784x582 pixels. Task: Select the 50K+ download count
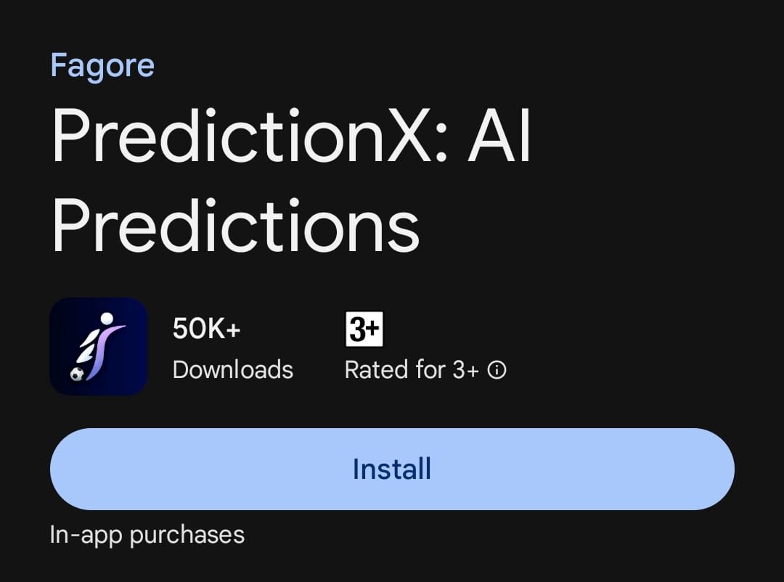[206, 329]
